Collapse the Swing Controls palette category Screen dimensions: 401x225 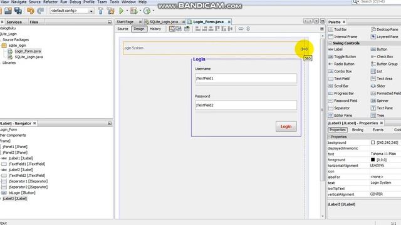[330, 43]
